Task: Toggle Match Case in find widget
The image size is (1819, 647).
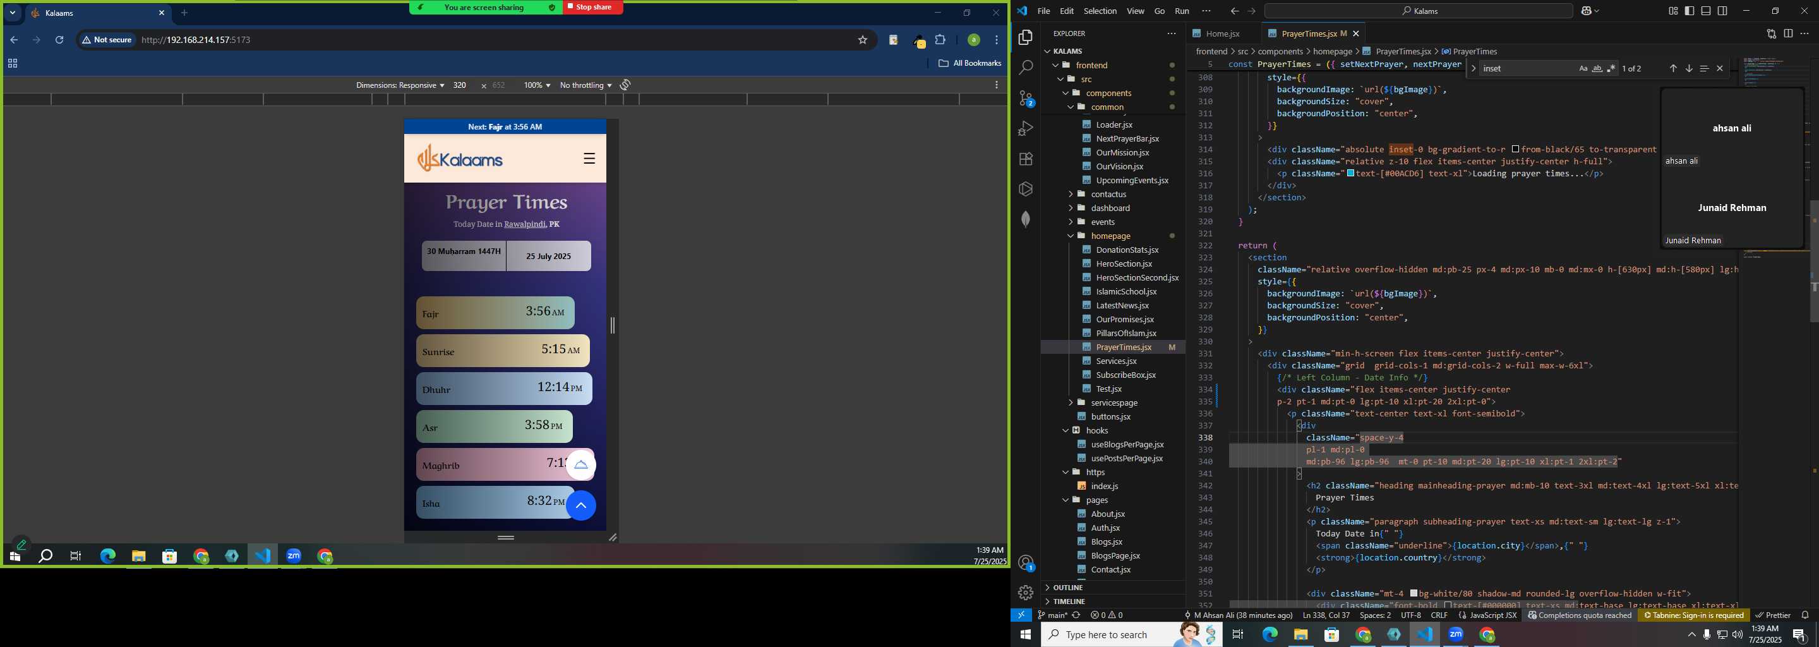Action: click(x=1583, y=68)
